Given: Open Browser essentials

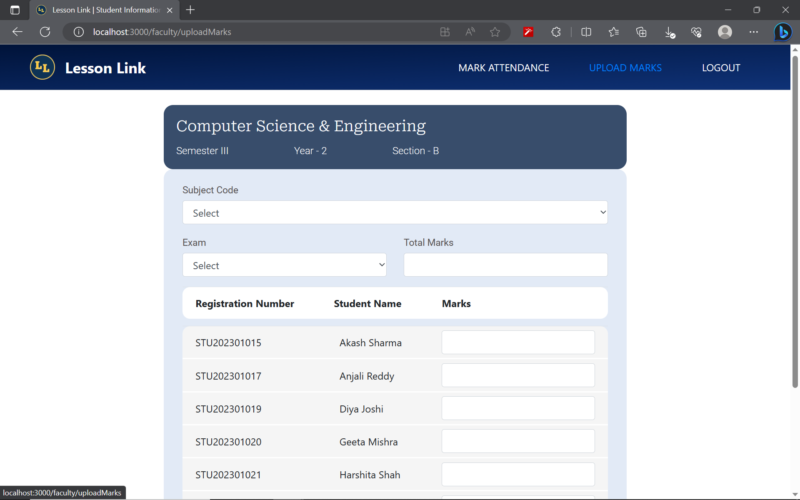Looking at the screenshot, I should 697,32.
